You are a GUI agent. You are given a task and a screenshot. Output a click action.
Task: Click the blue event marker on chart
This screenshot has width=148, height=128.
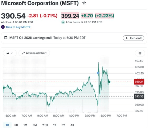(98, 73)
